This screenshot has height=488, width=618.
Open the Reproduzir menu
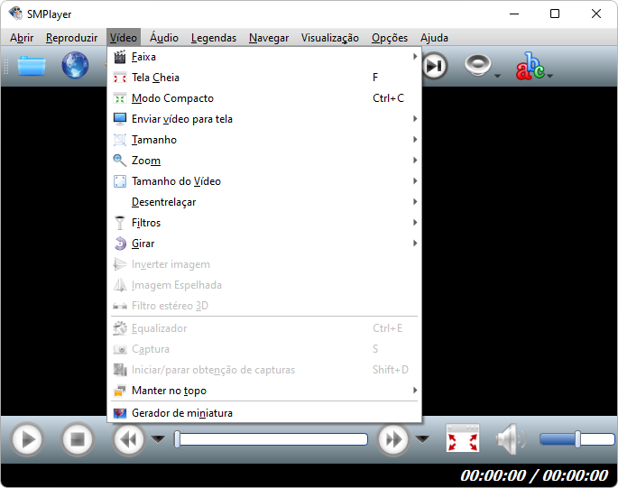coord(72,38)
